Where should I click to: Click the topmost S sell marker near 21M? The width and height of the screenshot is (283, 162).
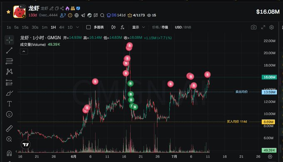[x=129, y=45]
